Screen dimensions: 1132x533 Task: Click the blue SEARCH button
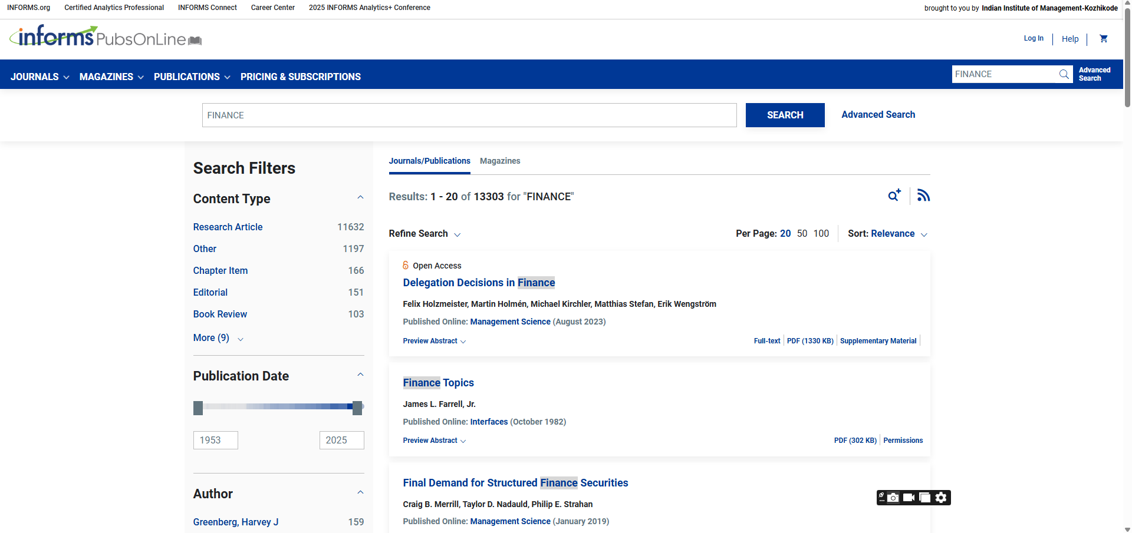click(785, 115)
